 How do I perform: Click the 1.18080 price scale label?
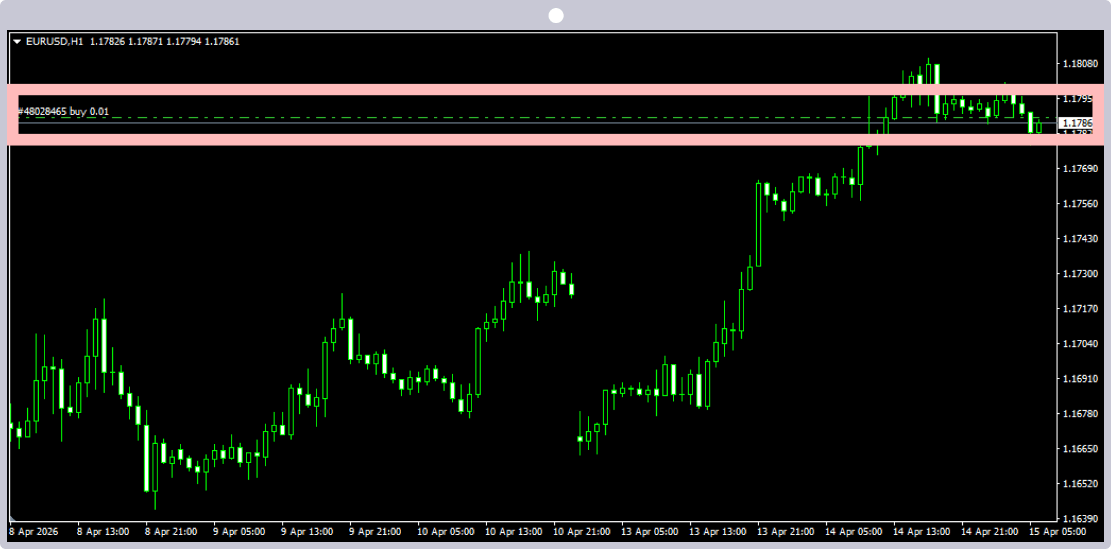click(x=1080, y=64)
